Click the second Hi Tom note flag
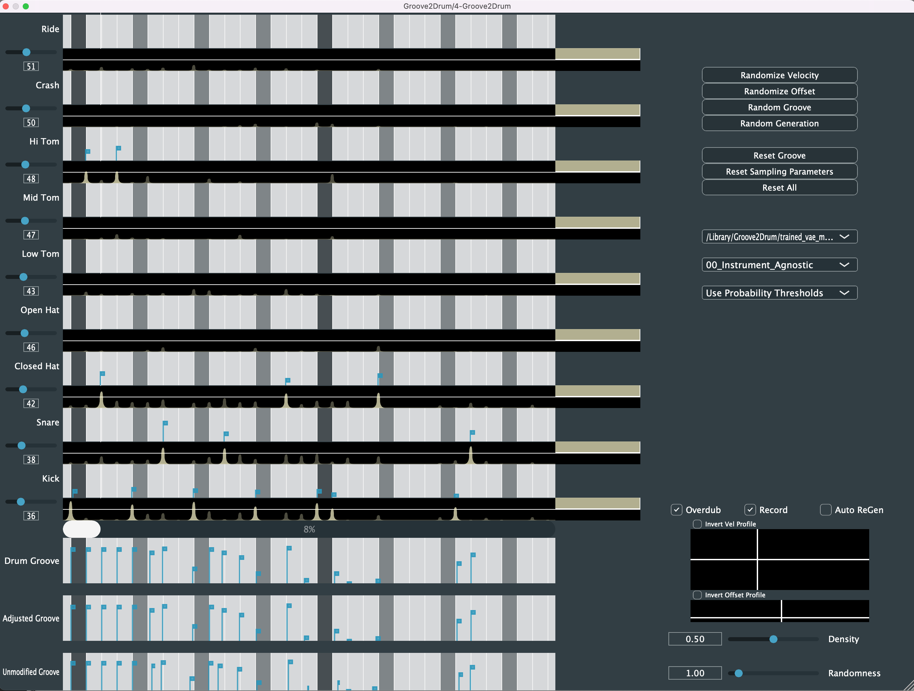Image resolution: width=914 pixels, height=691 pixels. point(118,148)
